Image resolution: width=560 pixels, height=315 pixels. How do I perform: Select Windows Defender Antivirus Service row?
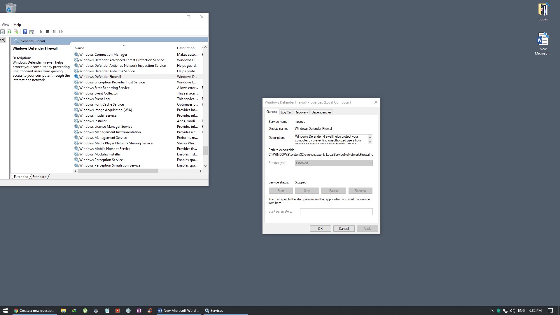(138, 71)
